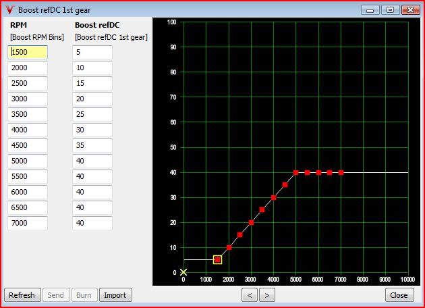Select the 1500 RPM input field
This screenshot has height=308, width=425.
(28, 52)
